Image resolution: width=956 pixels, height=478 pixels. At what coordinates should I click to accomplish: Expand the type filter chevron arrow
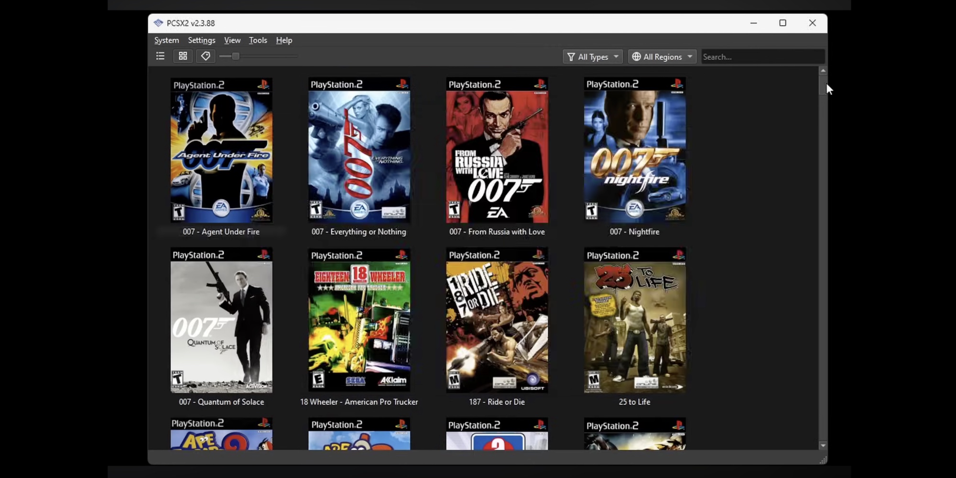click(x=617, y=56)
